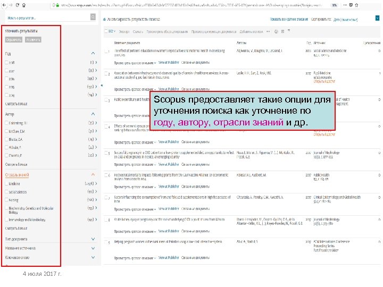Click the arrow next to Immunology and Microbiology count
Image resolution: width=383 pixels, height=287 pixels.
(96, 220)
